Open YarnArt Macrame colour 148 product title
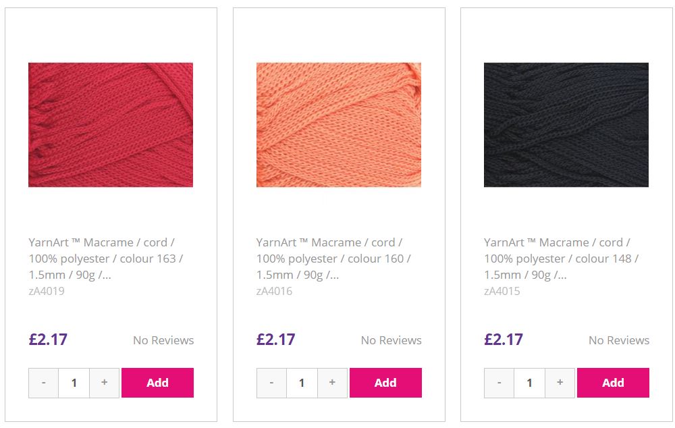Screen dimensions: 675x428 562,259
